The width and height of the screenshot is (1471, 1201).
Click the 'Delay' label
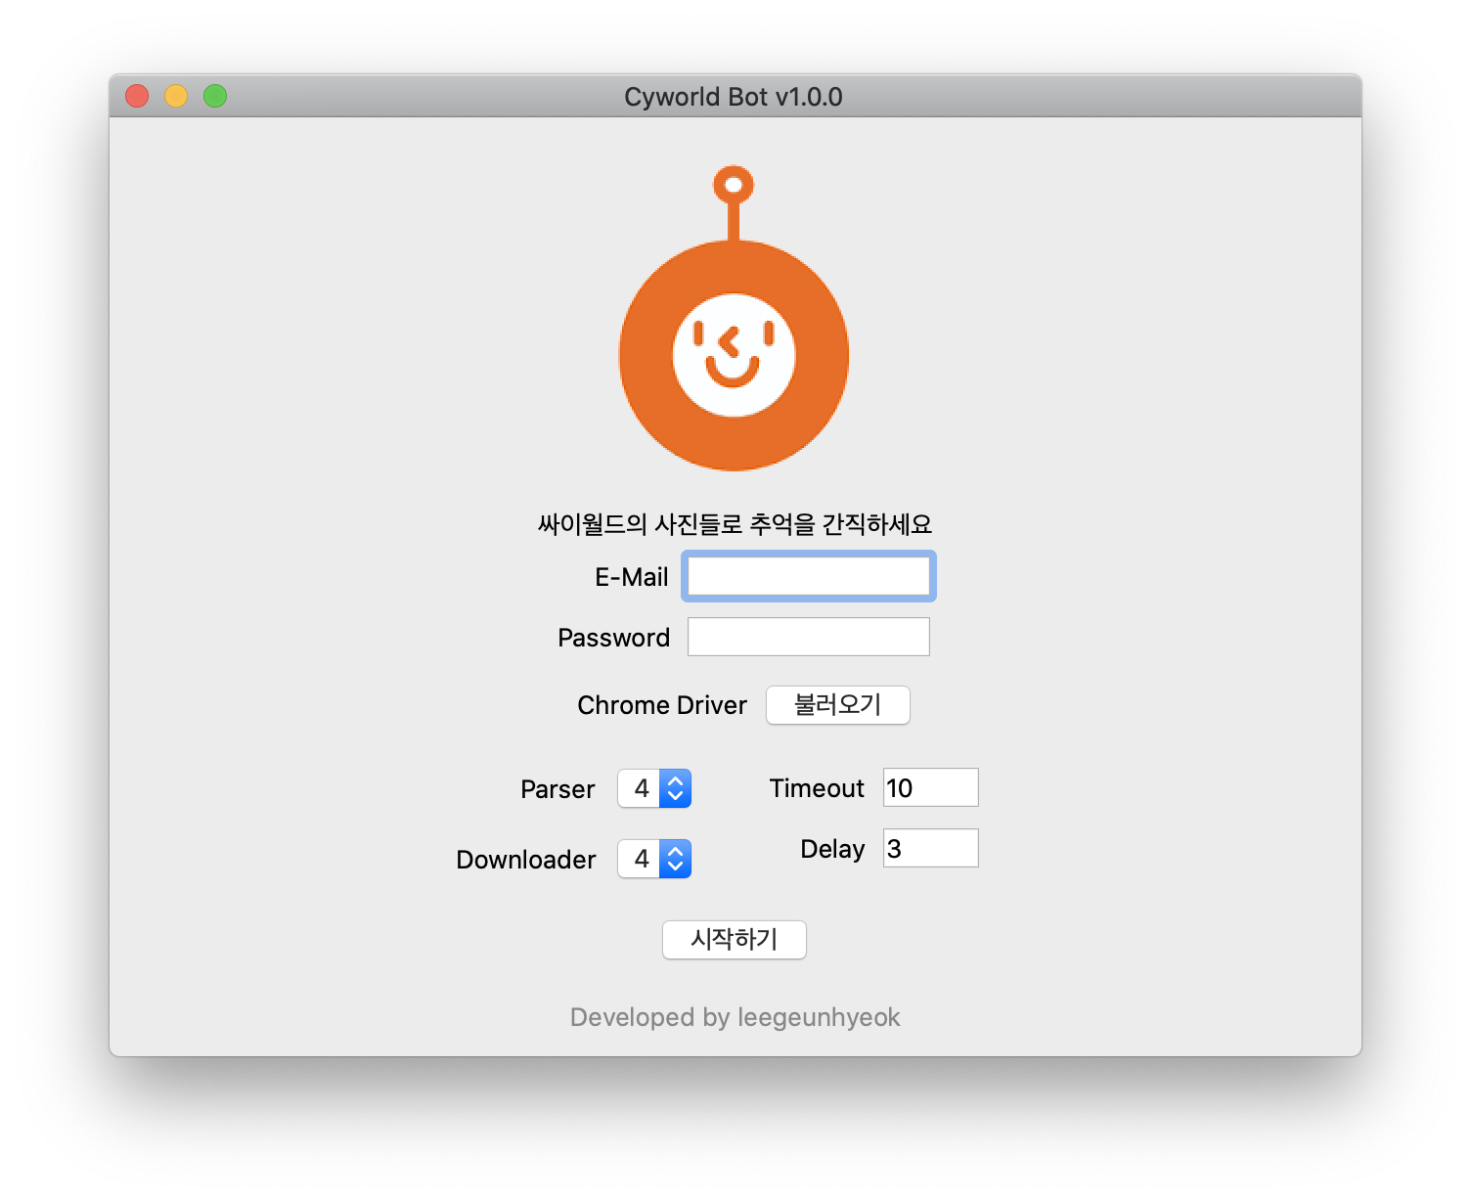coord(833,849)
